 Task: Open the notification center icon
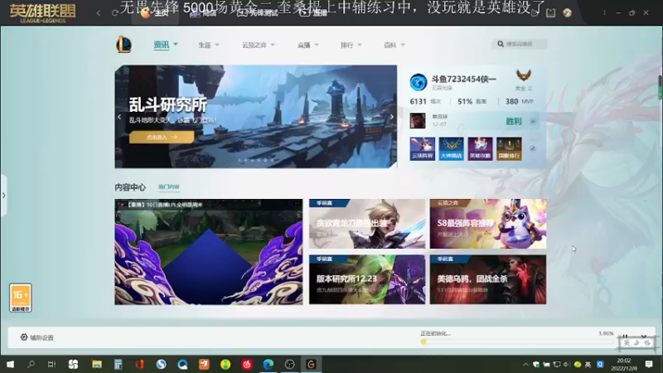[x=649, y=364]
